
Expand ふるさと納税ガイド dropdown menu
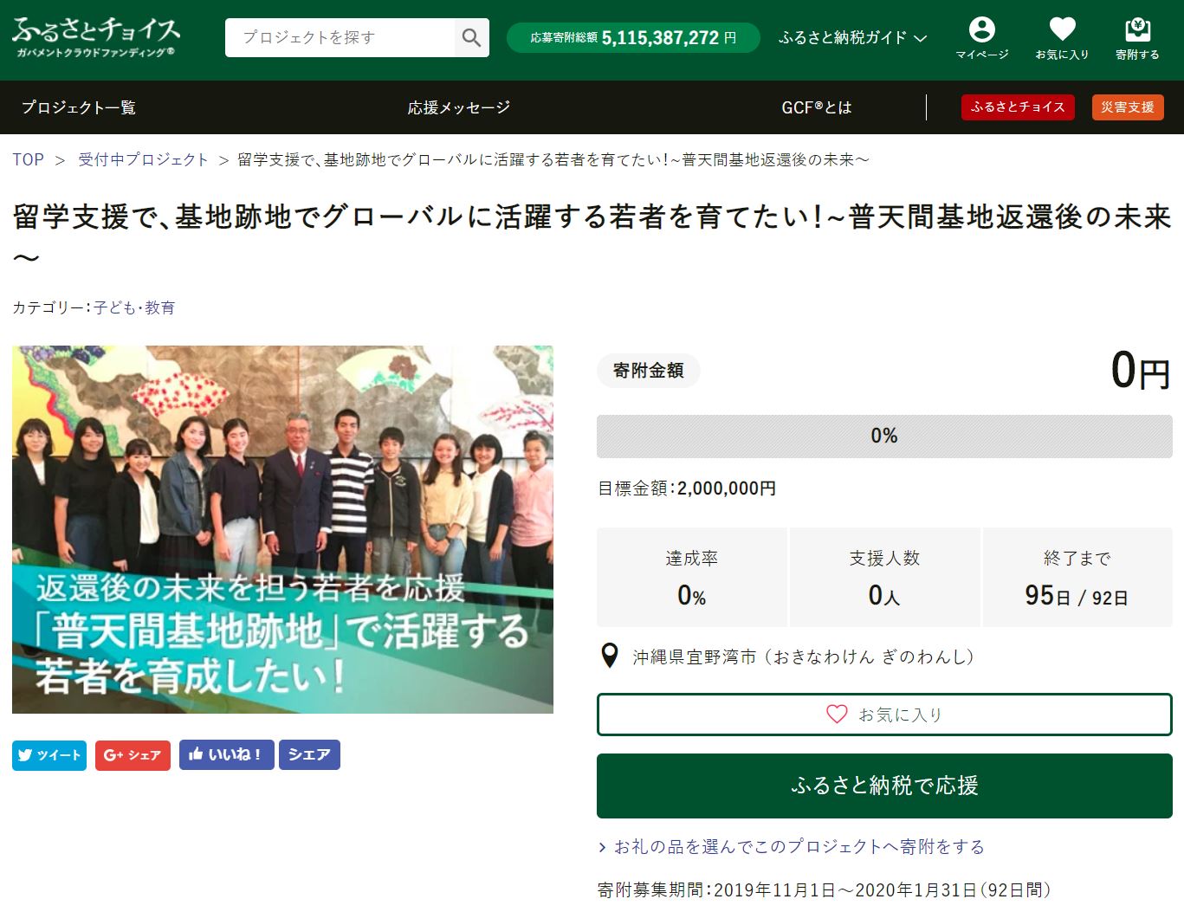(852, 37)
